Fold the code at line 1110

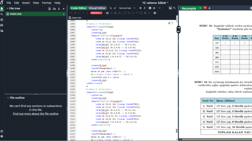tap(76, 101)
